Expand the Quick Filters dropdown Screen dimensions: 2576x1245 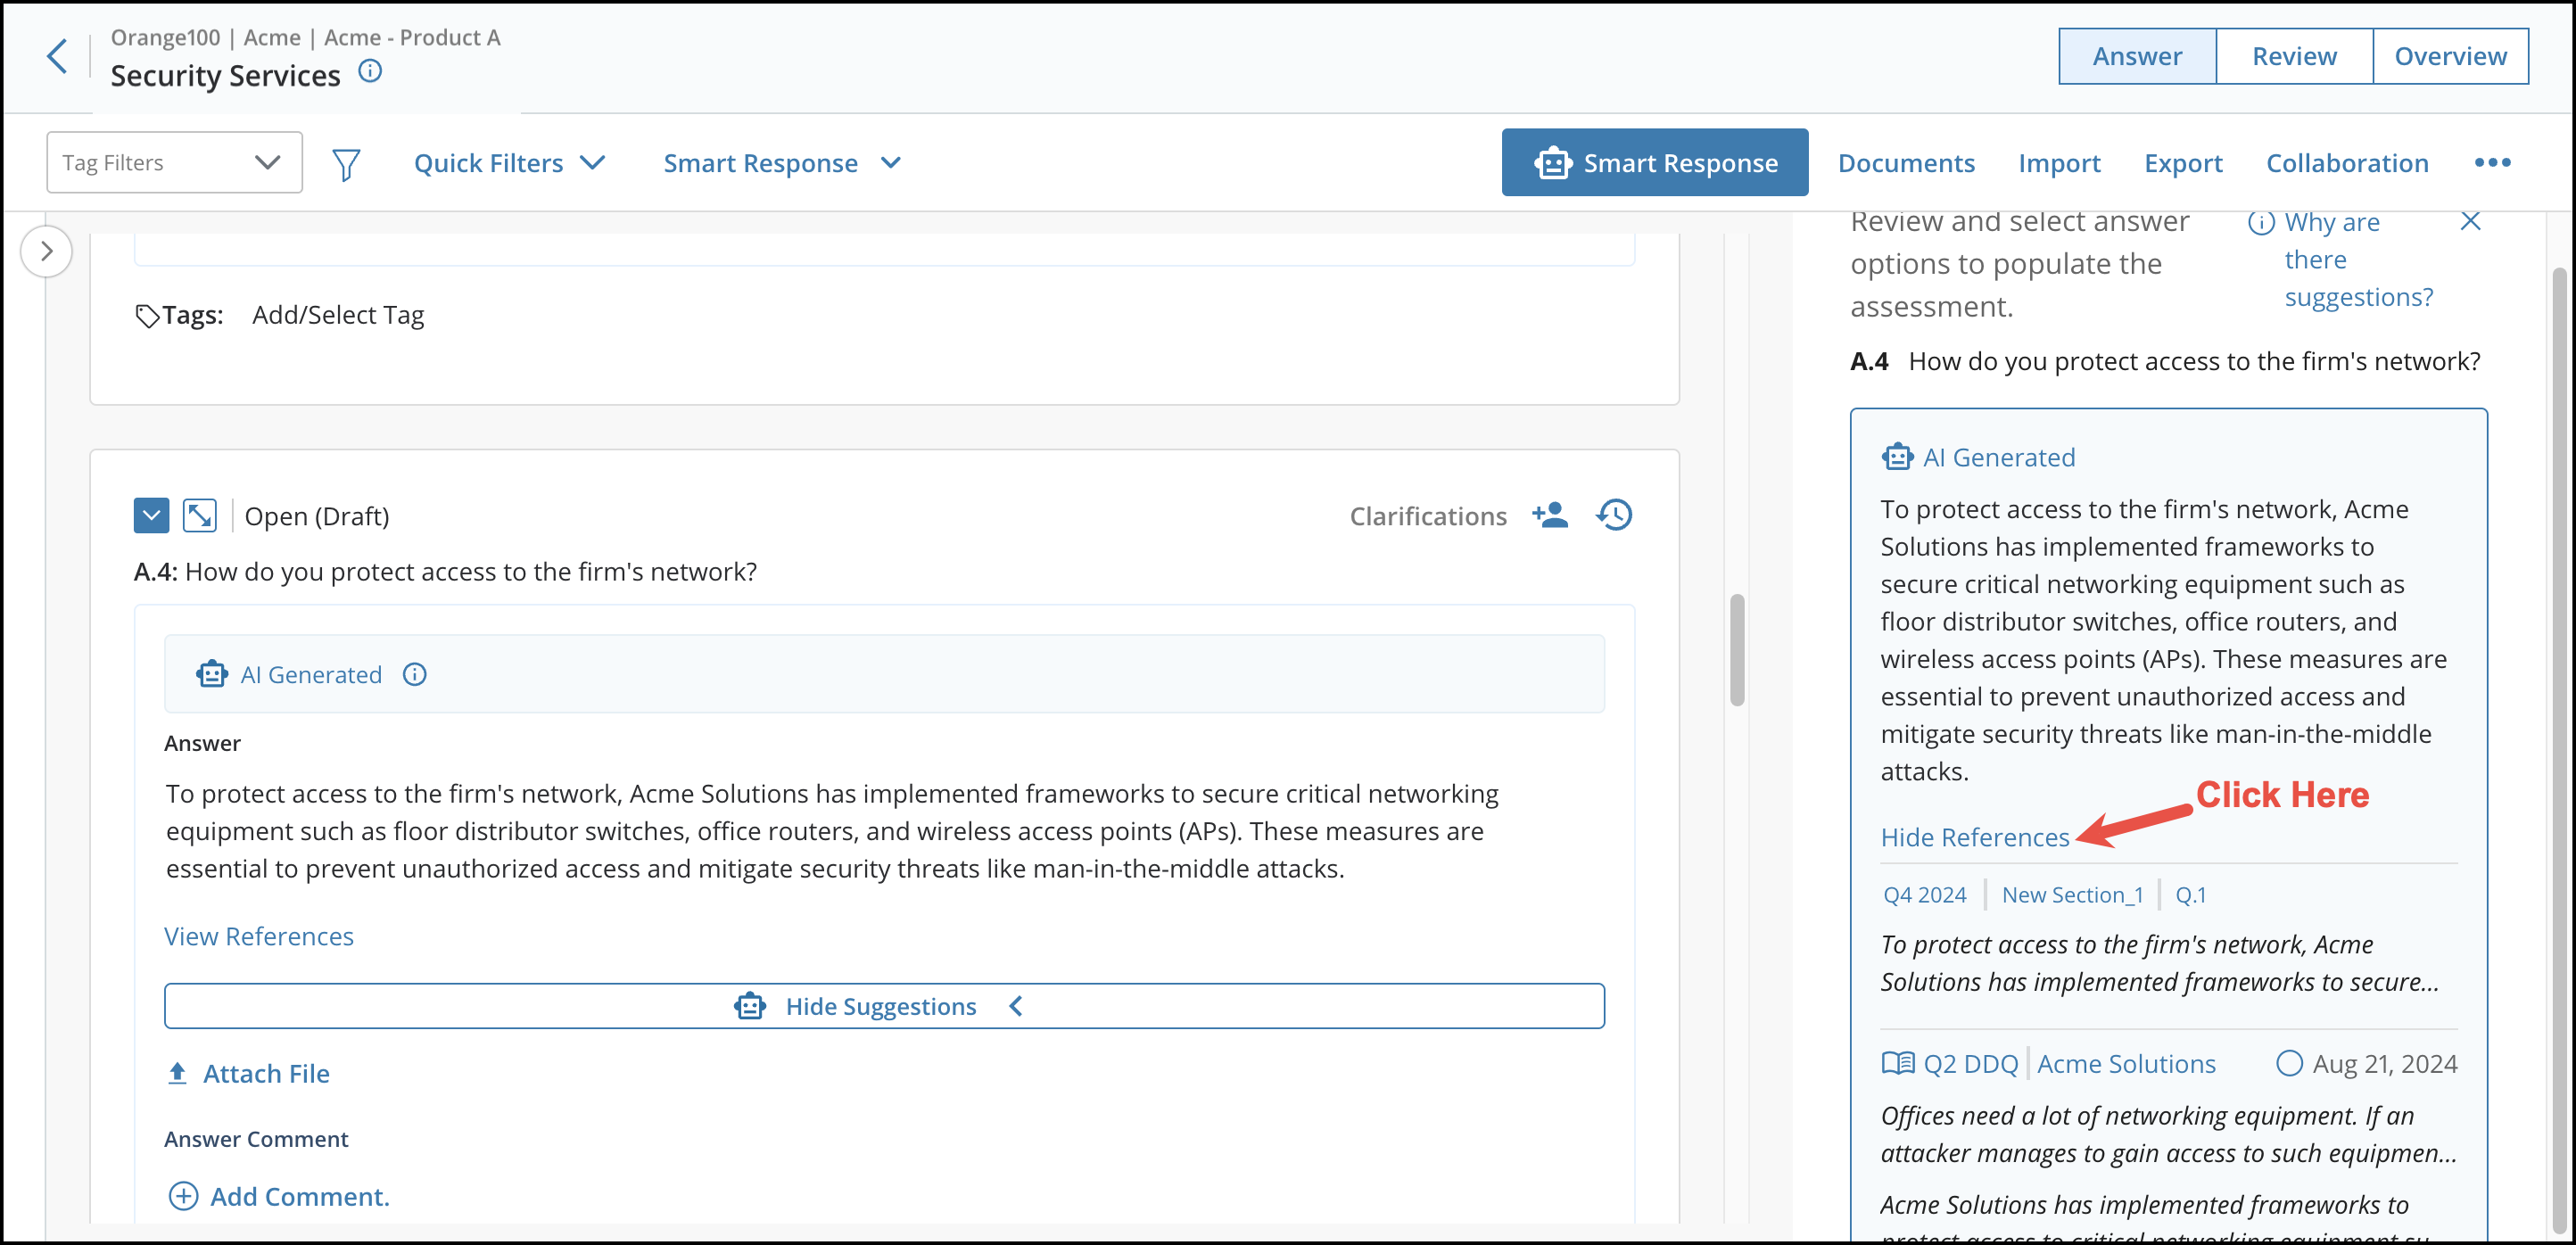pos(510,163)
